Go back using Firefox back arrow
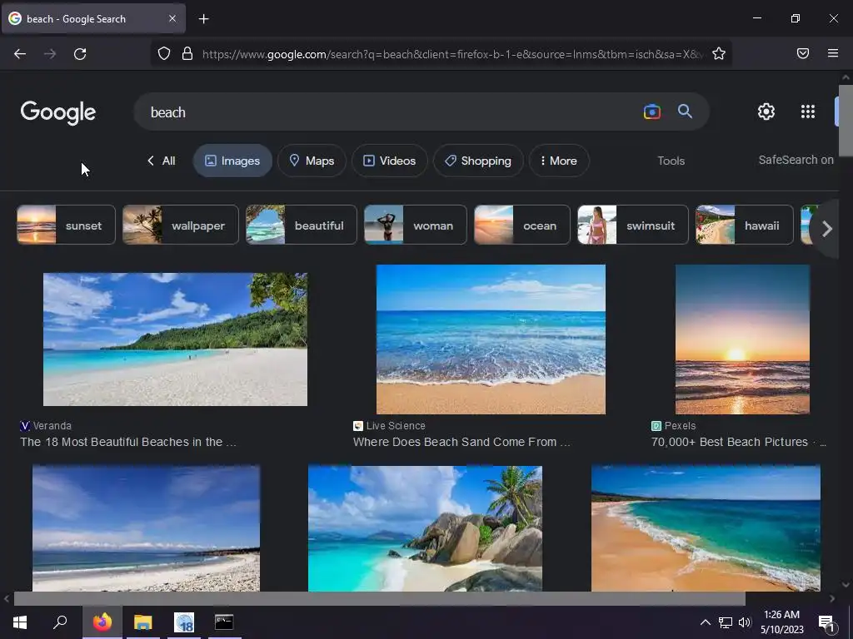This screenshot has width=853, height=639. tap(20, 54)
